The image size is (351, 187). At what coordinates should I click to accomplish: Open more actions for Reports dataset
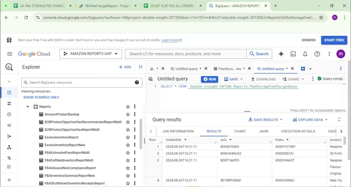coord(135,106)
